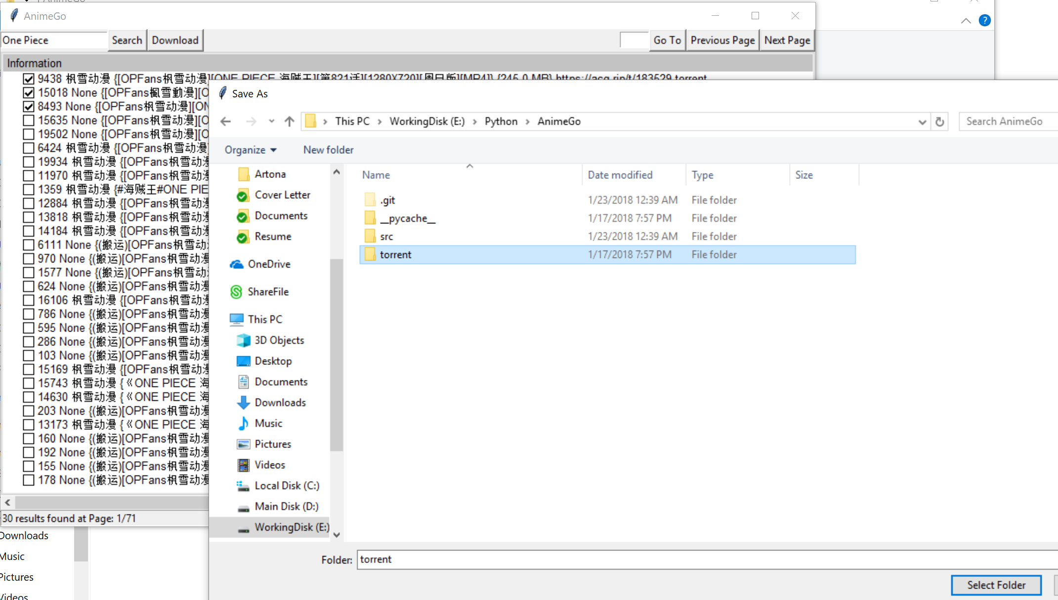This screenshot has height=600, width=1058.
Task: Open Music folder in navigation pane
Action: [268, 424]
